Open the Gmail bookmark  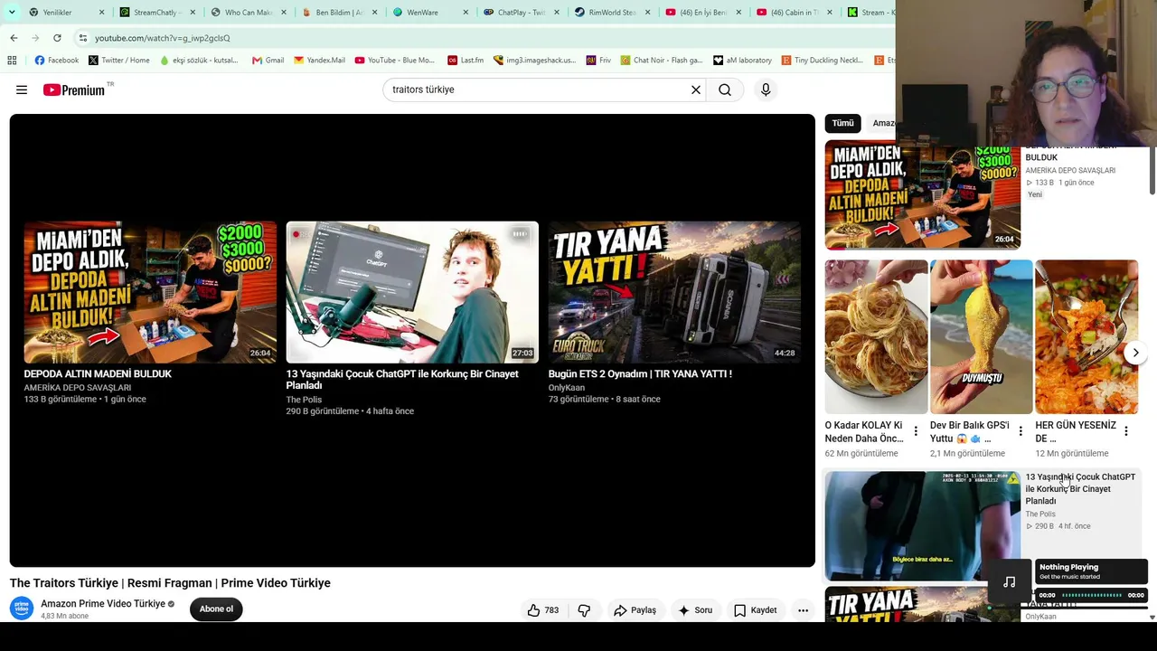tap(268, 61)
